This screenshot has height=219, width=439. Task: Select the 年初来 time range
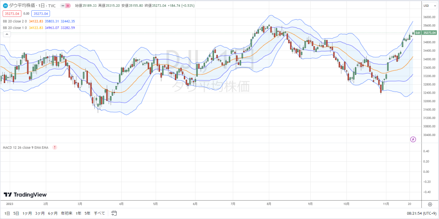tap(66, 213)
